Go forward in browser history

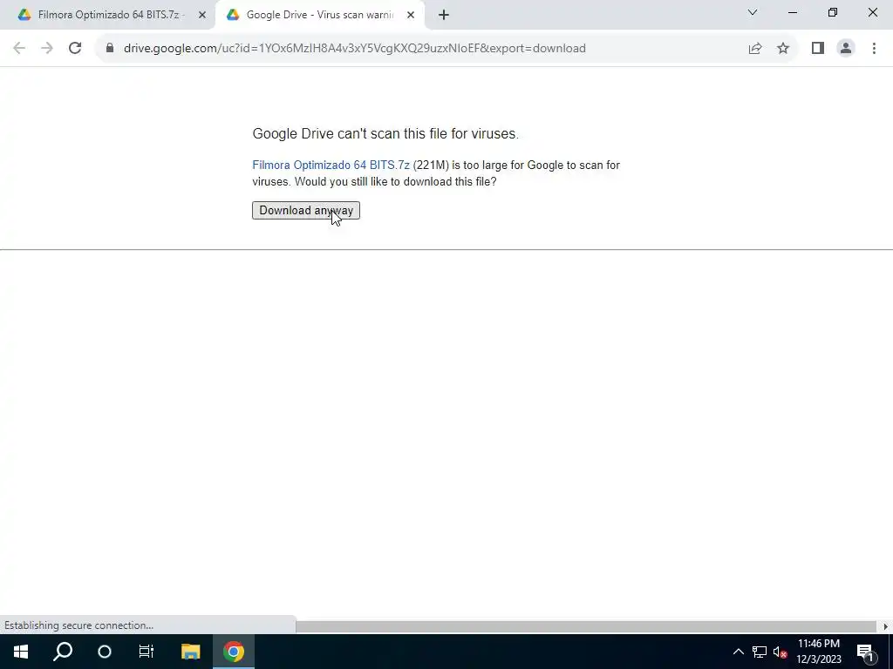point(47,48)
